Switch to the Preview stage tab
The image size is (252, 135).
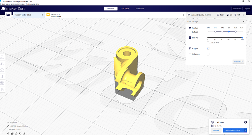125,9
